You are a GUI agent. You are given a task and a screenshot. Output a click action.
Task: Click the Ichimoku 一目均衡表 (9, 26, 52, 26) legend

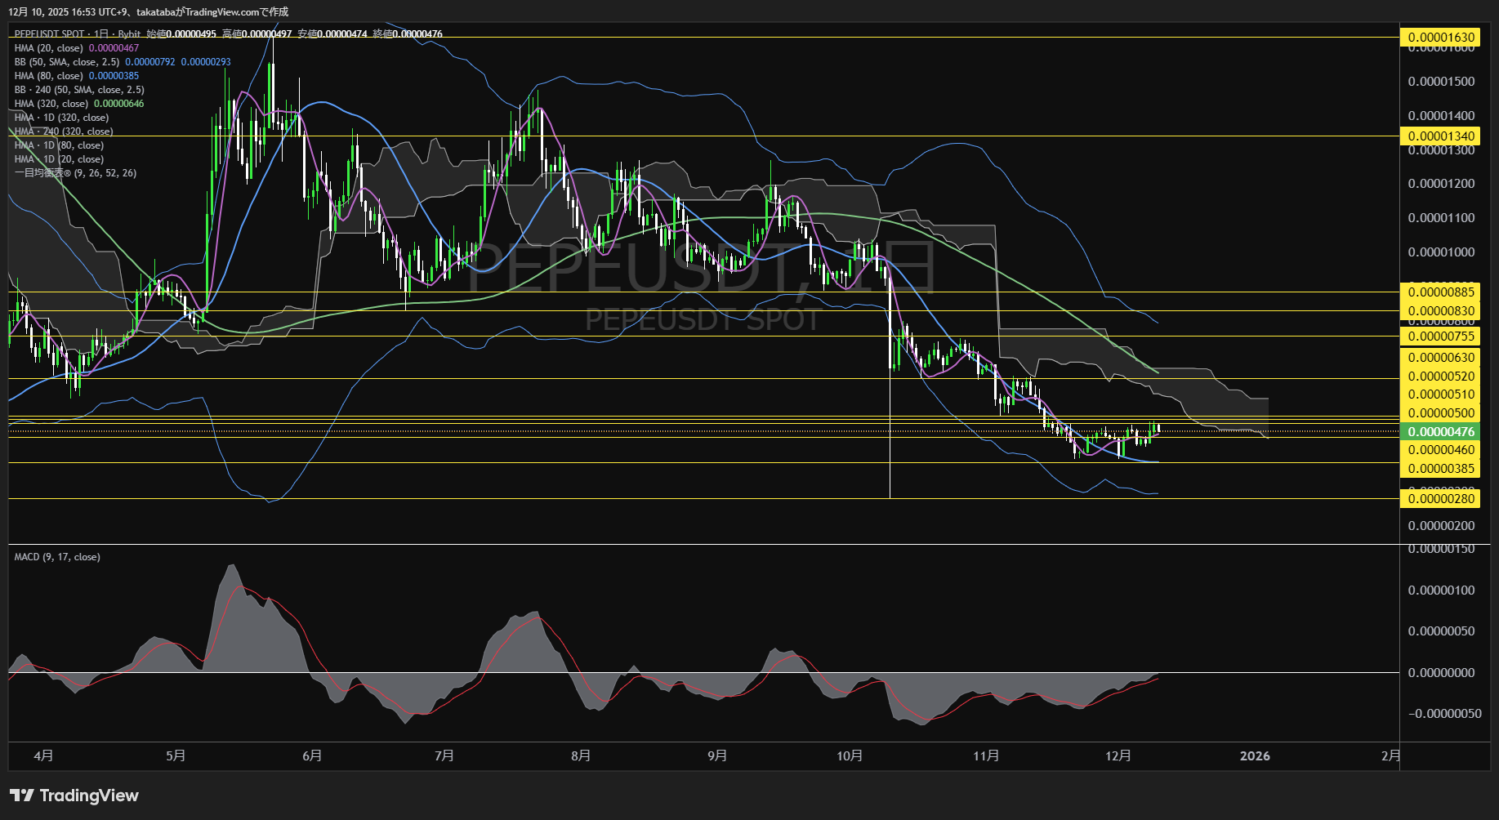[75, 173]
